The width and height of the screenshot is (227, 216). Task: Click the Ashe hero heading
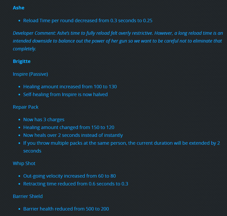pyautogui.click(x=19, y=8)
